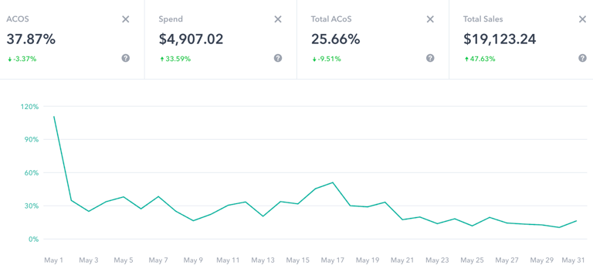Click the May 25 axis label
593x279 pixels.
coord(472,260)
